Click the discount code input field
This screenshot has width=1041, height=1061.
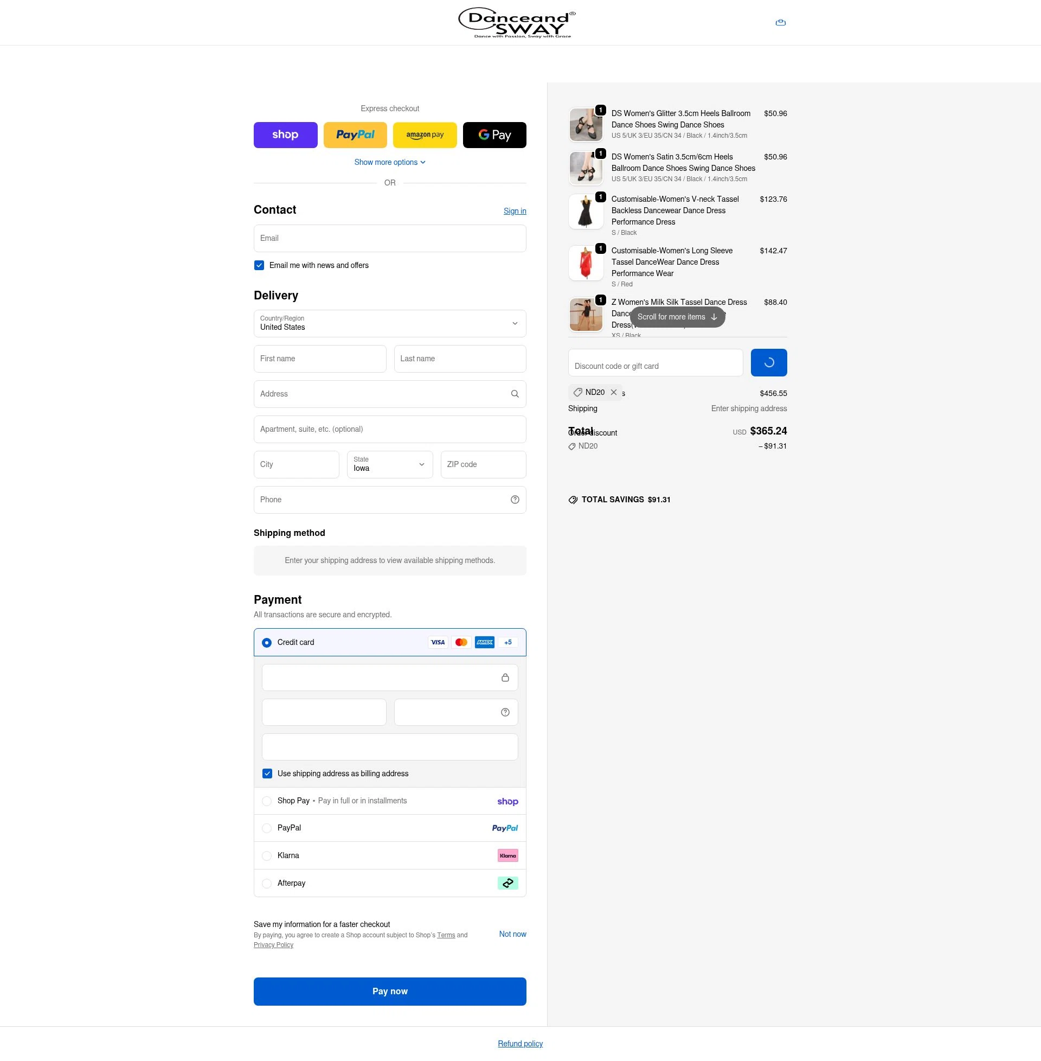(655, 362)
